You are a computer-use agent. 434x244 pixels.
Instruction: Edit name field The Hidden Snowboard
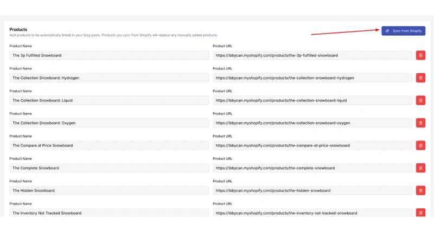pos(109,190)
